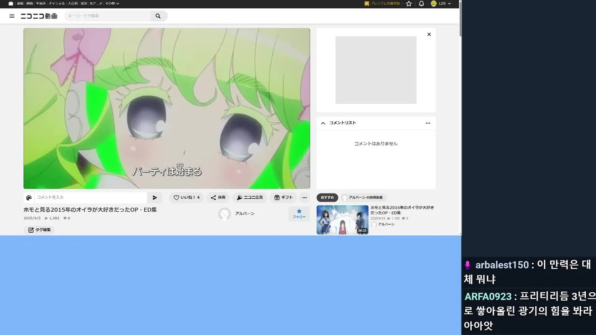Open the comment color palette icon
The height and width of the screenshot is (335, 596).
click(29, 198)
